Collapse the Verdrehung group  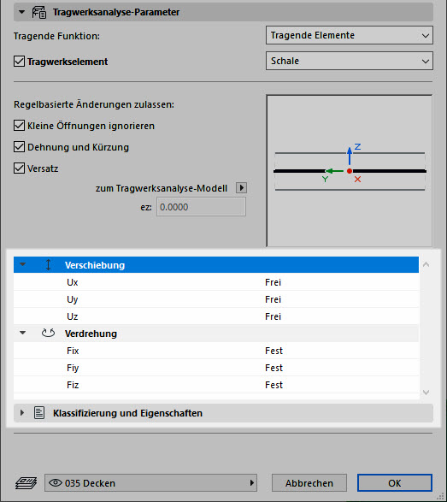coord(22,333)
